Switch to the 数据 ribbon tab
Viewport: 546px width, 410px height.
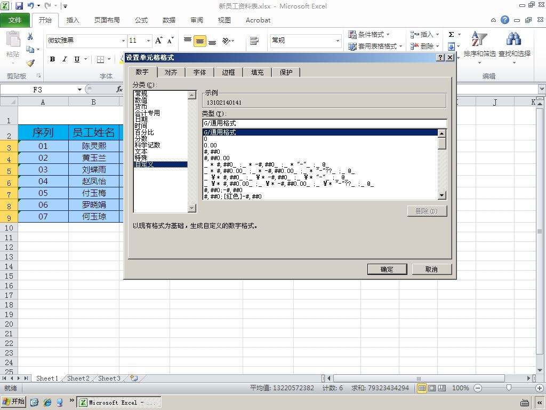(x=169, y=20)
